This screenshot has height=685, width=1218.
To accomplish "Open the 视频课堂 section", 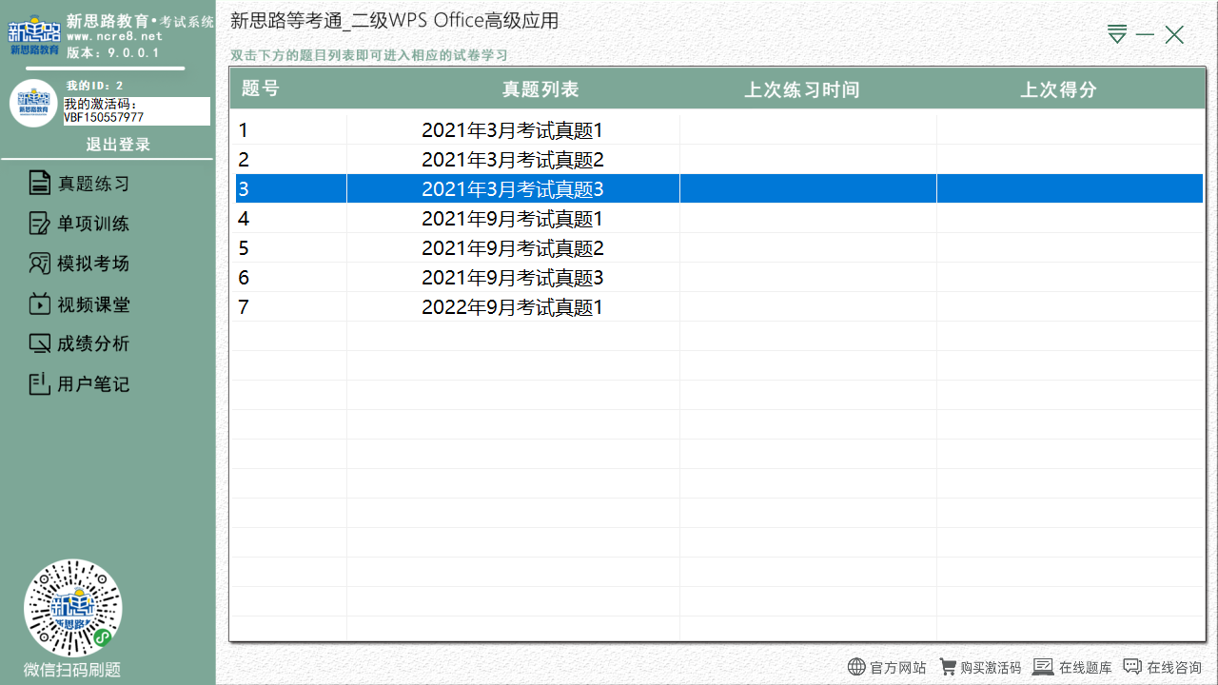I will (93, 304).
